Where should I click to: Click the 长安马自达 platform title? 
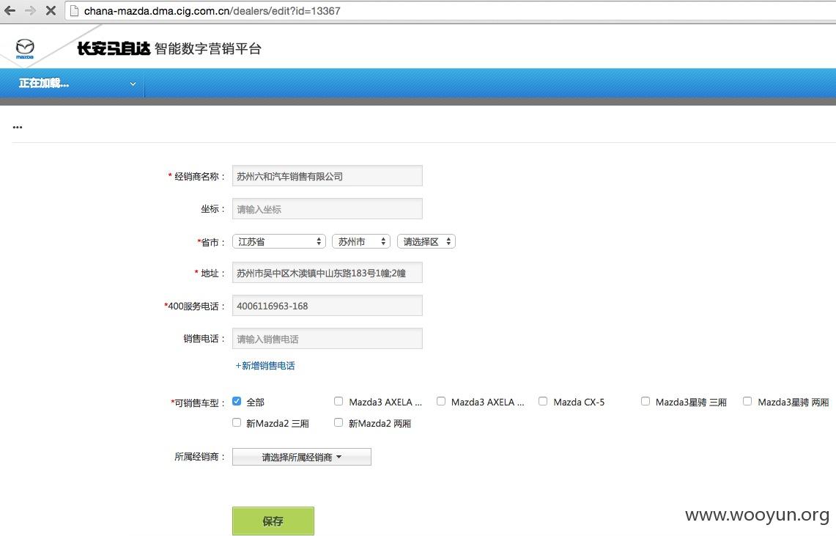tap(169, 48)
